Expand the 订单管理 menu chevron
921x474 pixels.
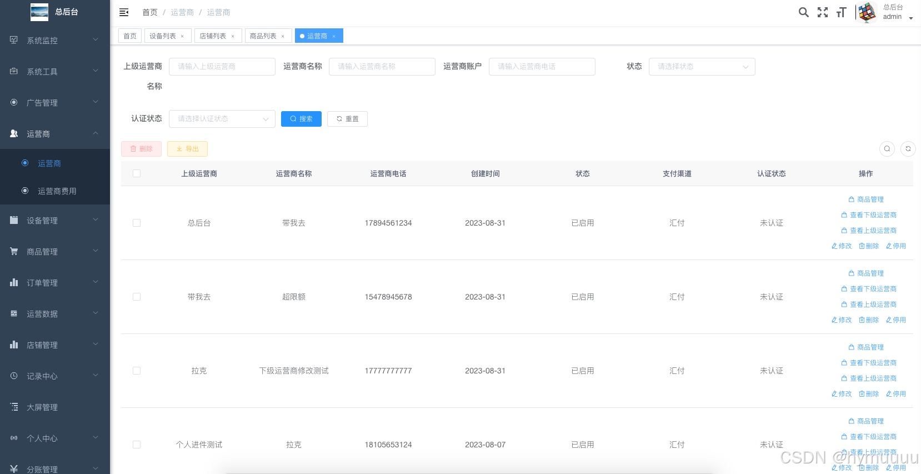[x=96, y=282]
